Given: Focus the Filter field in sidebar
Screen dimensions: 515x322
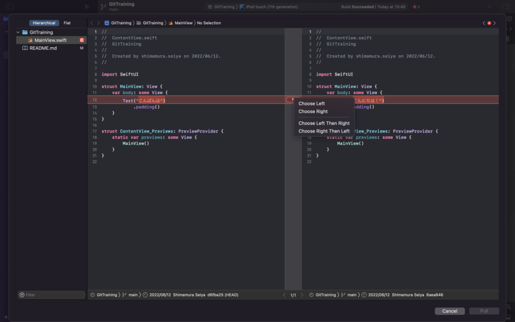Looking at the screenshot, I should pos(51,295).
